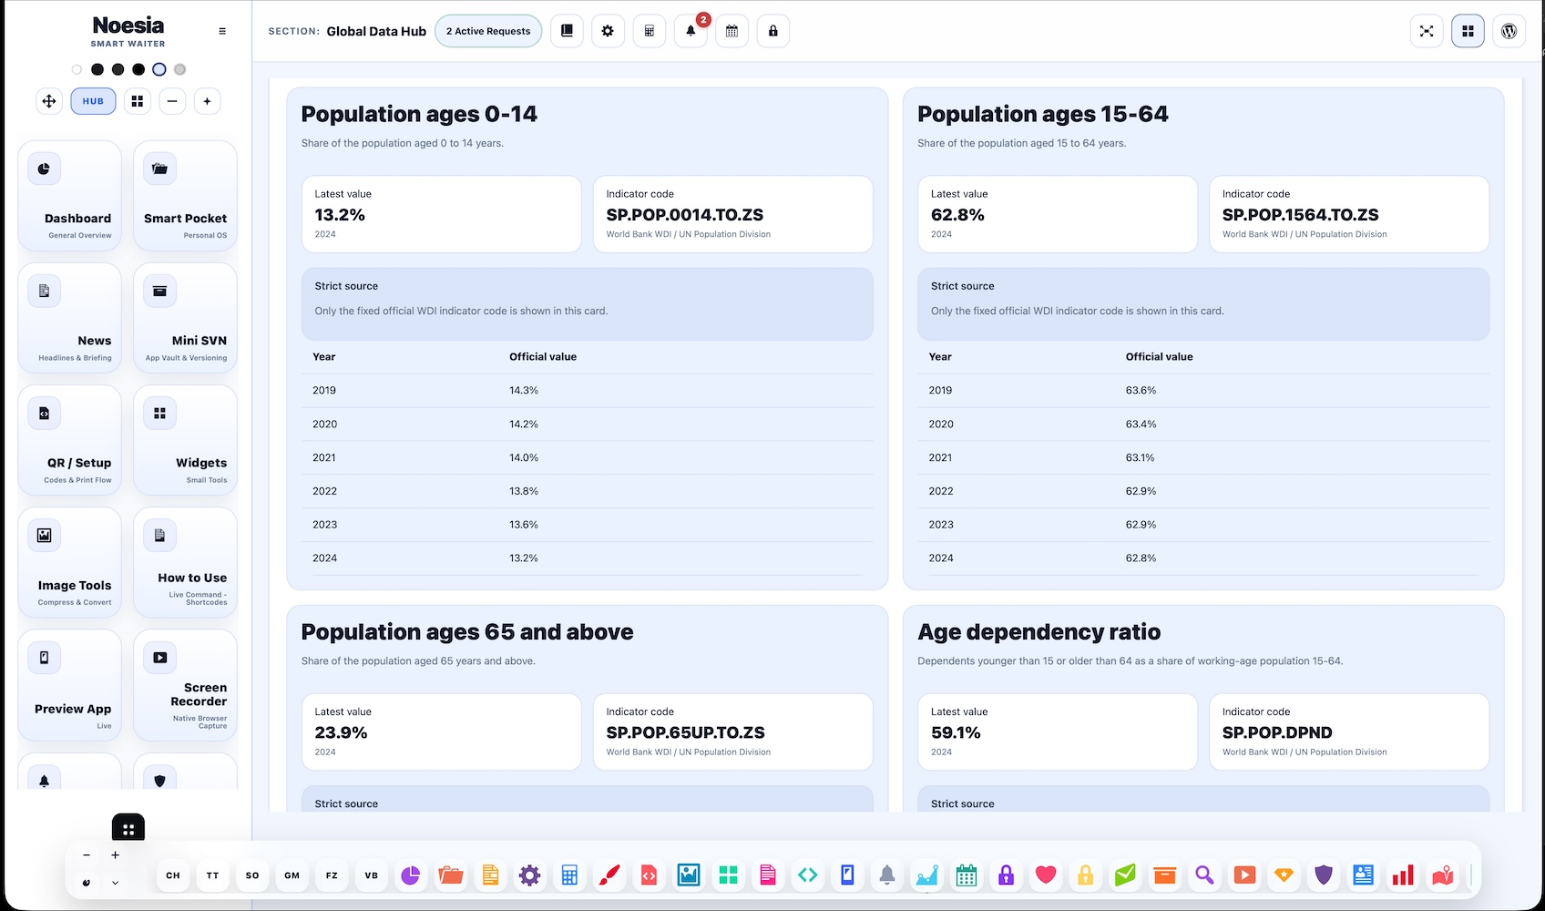
Task: Click the dock minus zoom button
Action: coord(87,855)
